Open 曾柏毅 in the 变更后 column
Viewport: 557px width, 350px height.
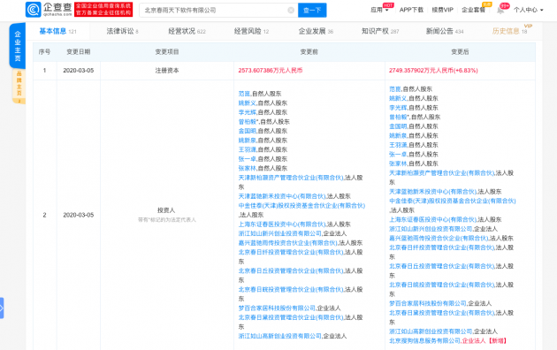coord(398,117)
